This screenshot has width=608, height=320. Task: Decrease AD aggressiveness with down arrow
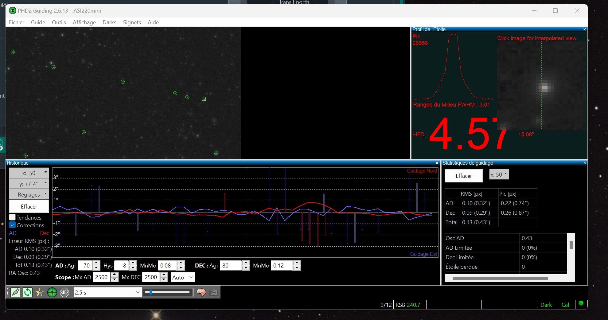97,268
